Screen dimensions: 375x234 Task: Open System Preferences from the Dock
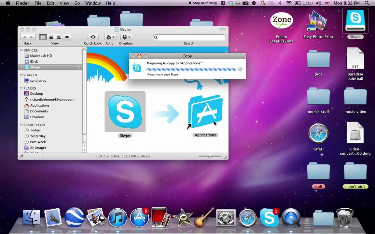pos(226,218)
